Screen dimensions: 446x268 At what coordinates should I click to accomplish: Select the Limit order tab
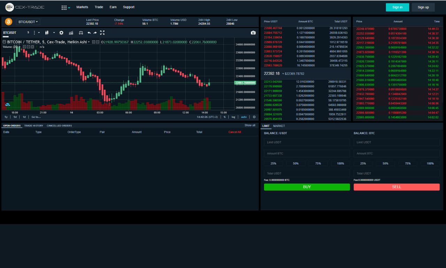(266, 126)
